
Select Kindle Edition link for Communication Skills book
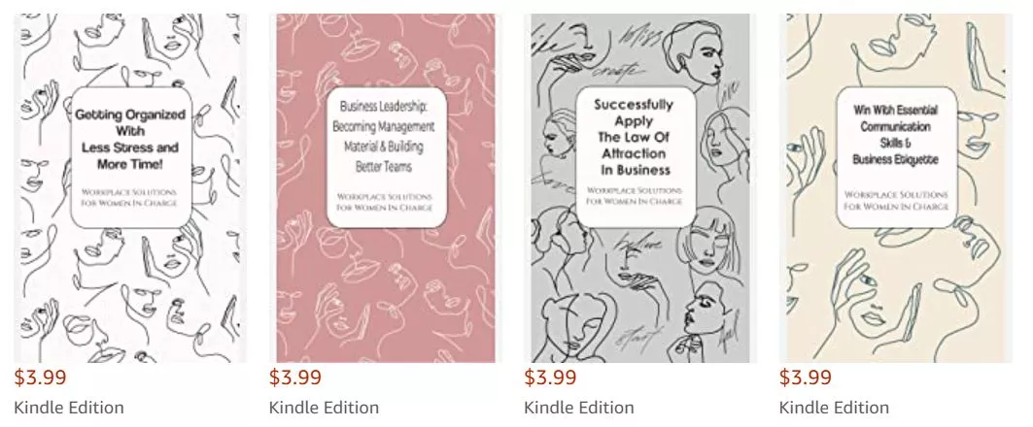(834, 408)
